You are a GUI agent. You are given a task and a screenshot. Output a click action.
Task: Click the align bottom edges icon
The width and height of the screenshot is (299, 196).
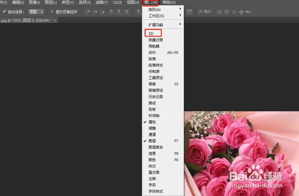102,12
